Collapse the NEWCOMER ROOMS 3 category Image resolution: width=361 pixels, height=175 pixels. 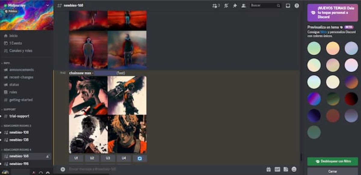coord(17,125)
